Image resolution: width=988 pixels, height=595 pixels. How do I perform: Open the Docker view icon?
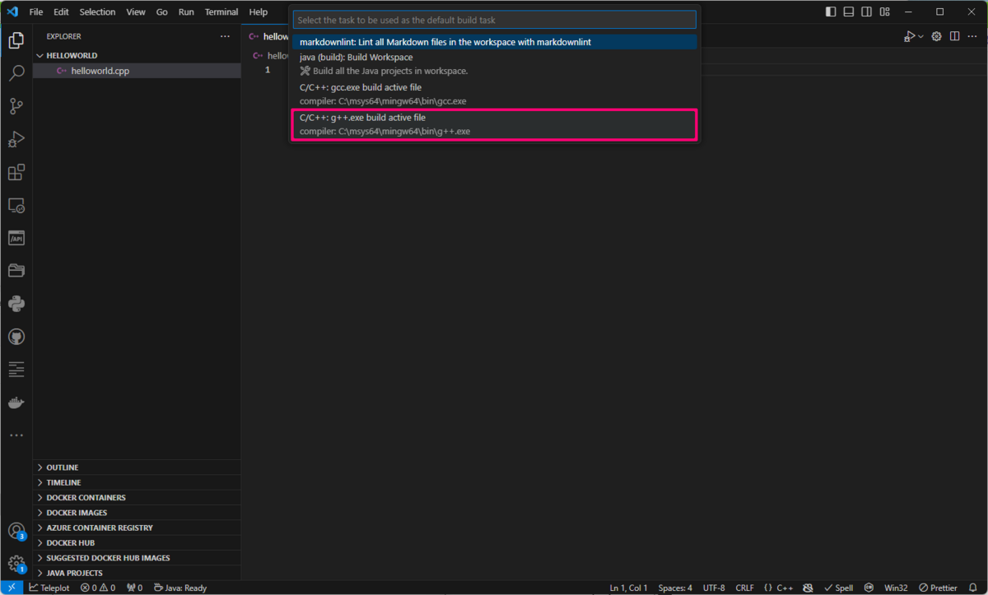click(16, 402)
